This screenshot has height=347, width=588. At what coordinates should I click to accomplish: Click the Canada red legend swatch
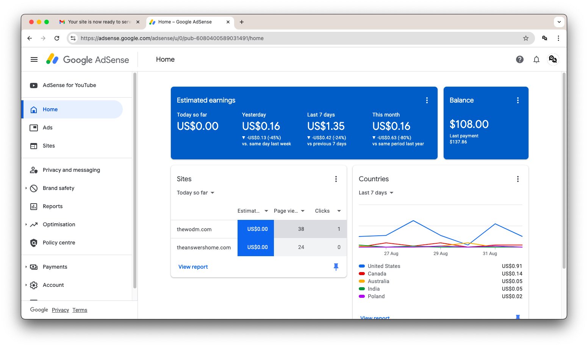362,274
